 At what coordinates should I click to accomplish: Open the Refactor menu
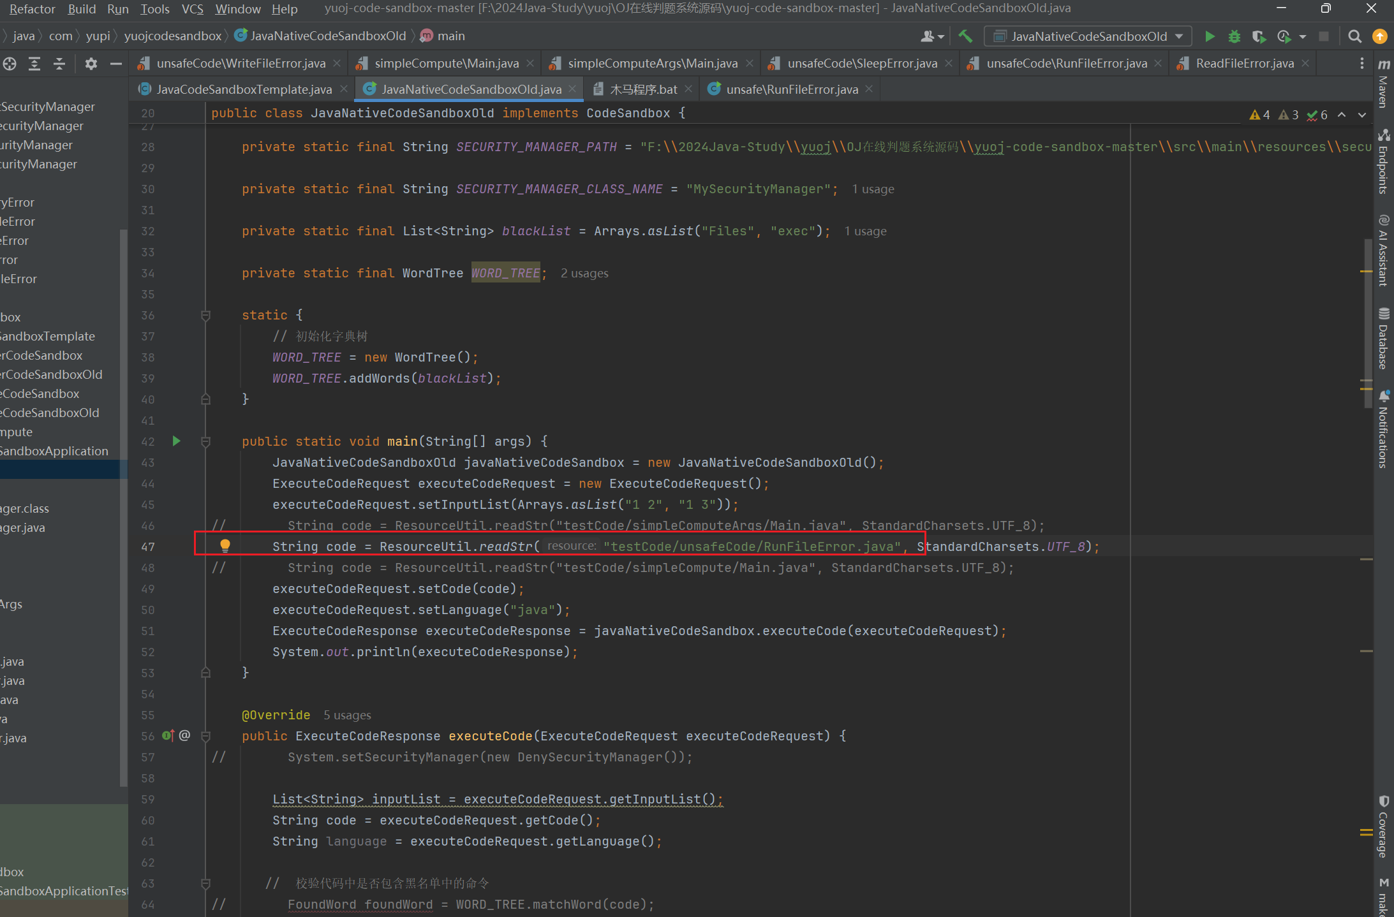[32, 9]
